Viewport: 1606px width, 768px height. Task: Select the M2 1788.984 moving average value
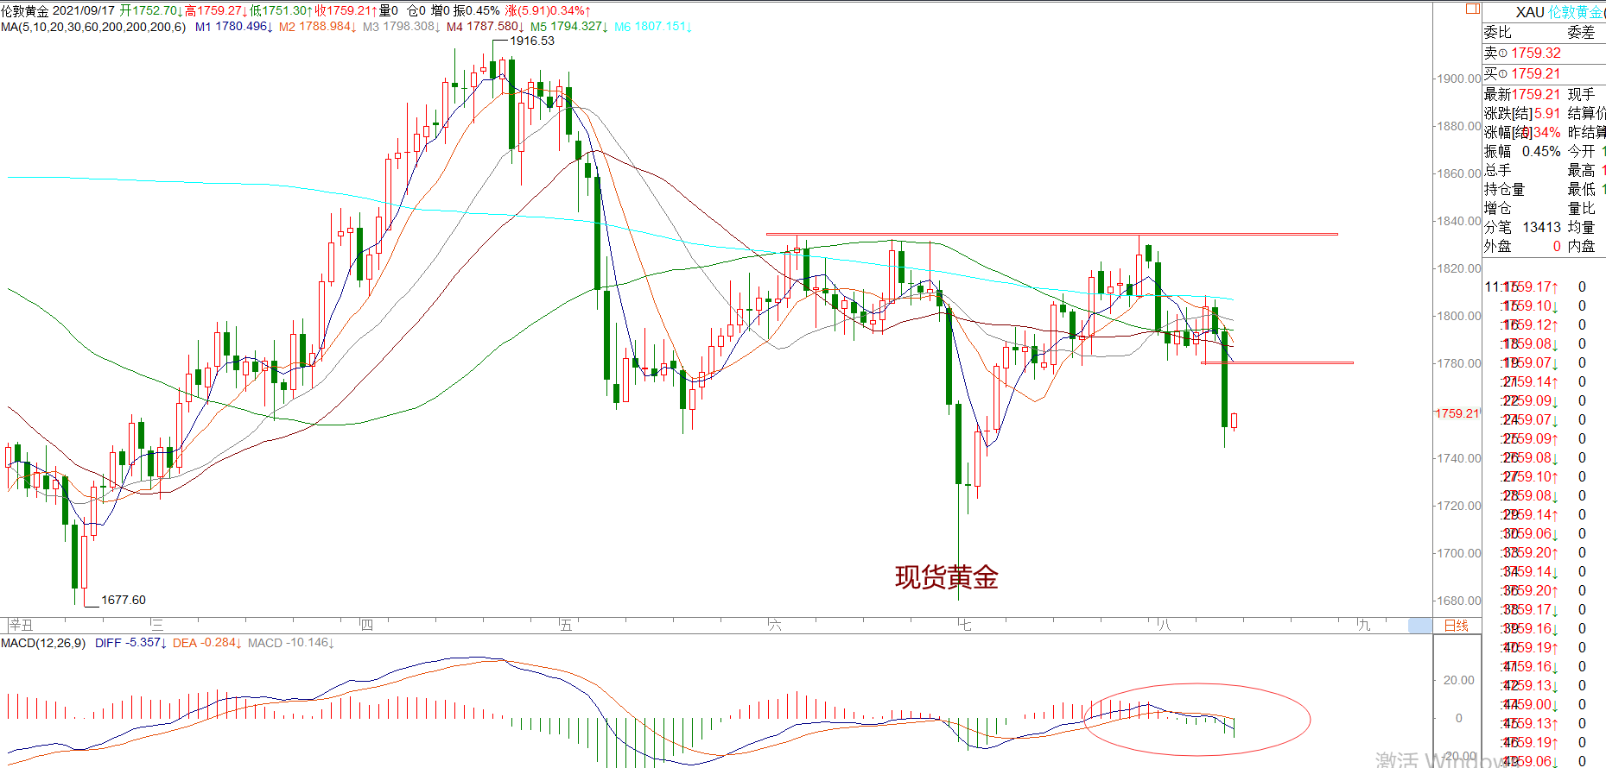click(x=317, y=27)
